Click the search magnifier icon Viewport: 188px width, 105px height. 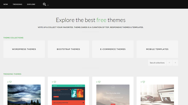[x=44, y=4]
